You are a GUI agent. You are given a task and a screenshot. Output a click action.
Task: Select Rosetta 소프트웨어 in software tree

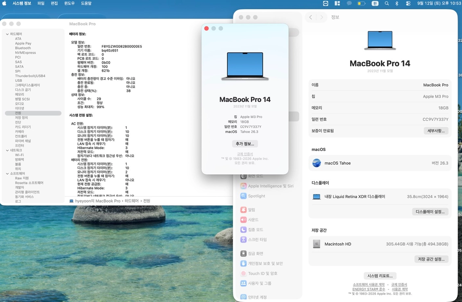coord(29,183)
